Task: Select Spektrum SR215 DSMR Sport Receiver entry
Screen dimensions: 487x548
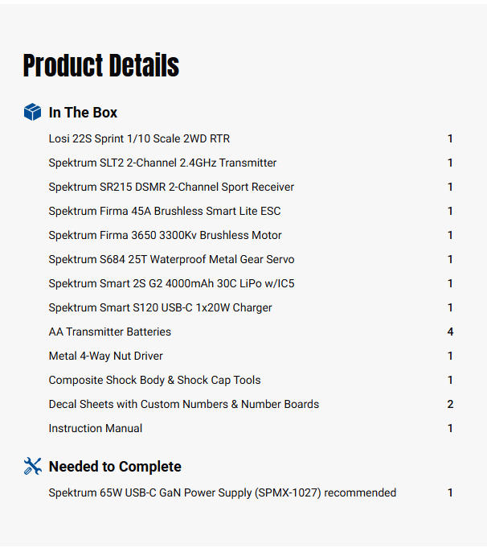Action: [x=171, y=187]
